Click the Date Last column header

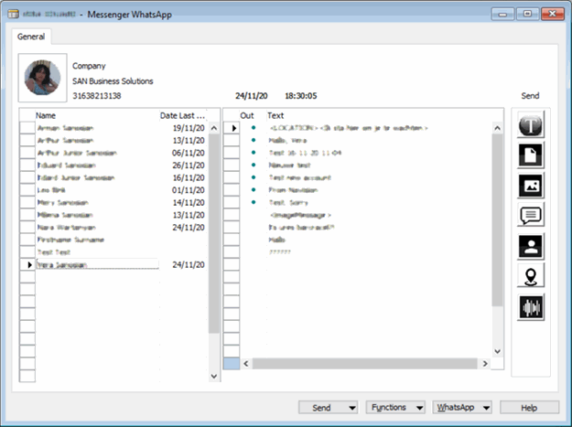tap(183, 115)
